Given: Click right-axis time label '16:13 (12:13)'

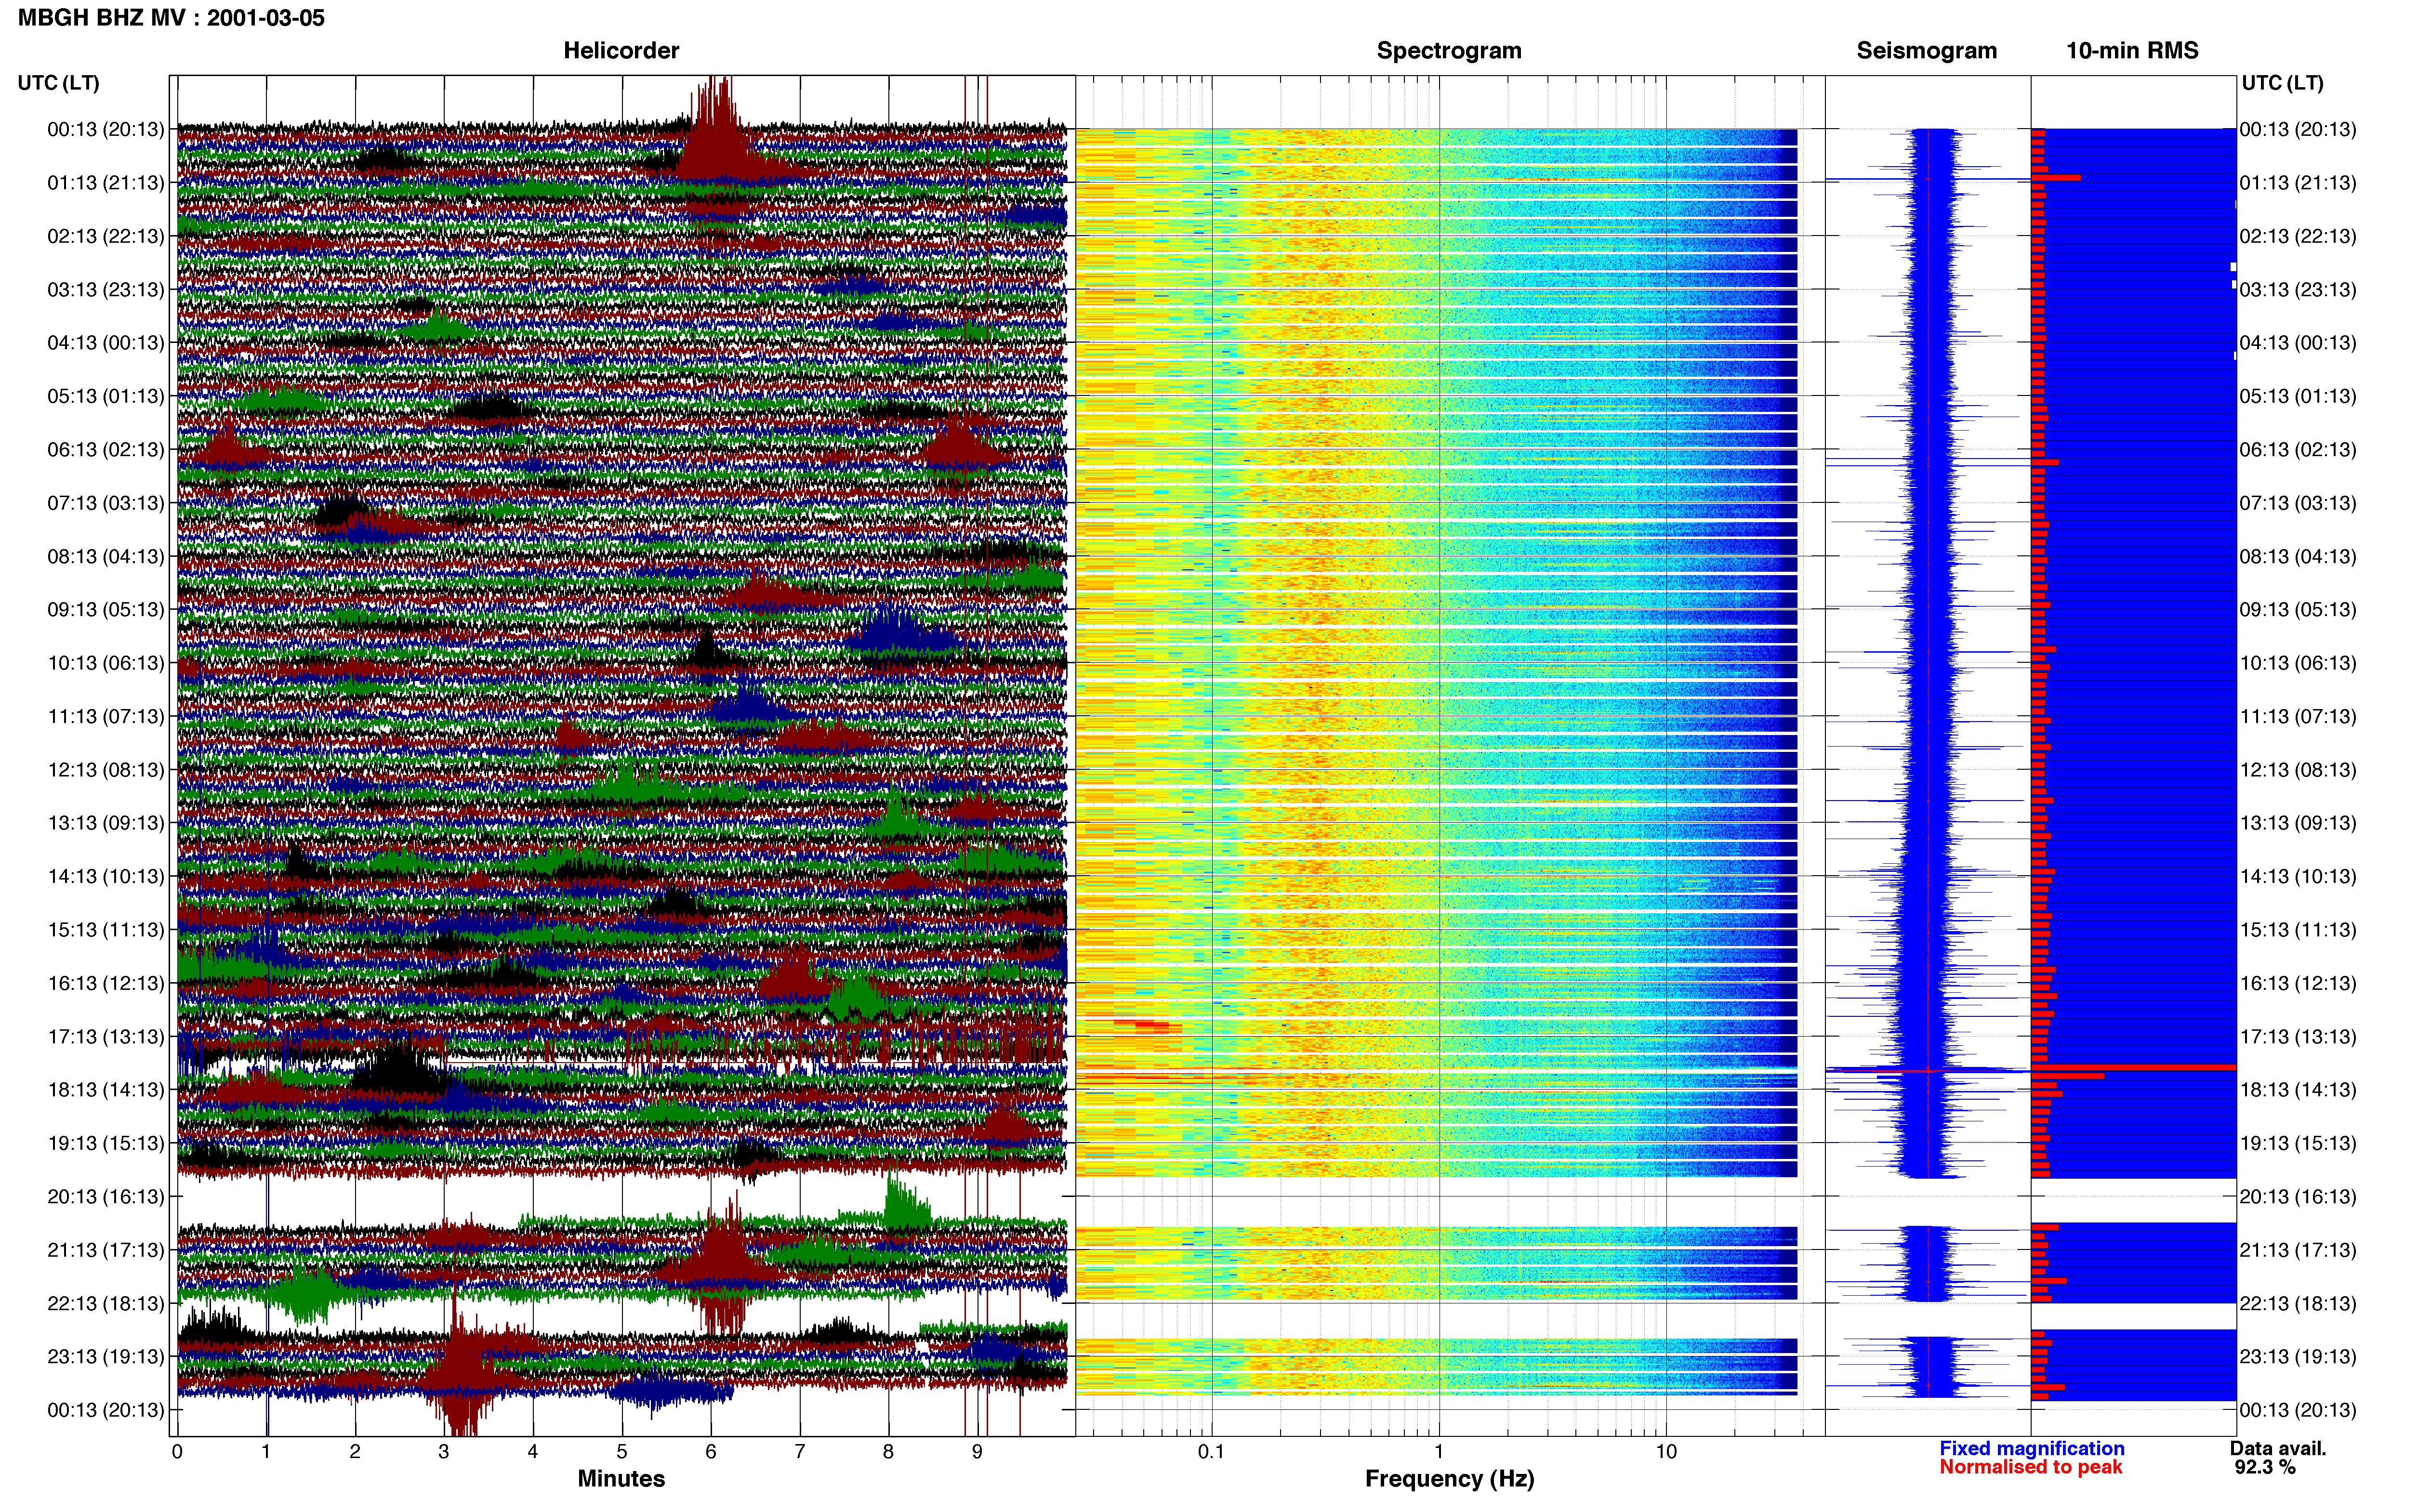Looking at the screenshot, I should click(x=2298, y=983).
